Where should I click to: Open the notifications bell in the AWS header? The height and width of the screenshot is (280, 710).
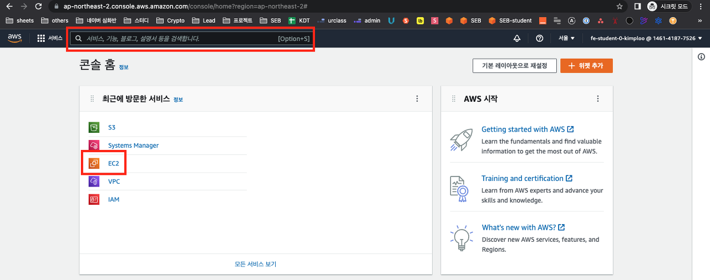pos(517,38)
